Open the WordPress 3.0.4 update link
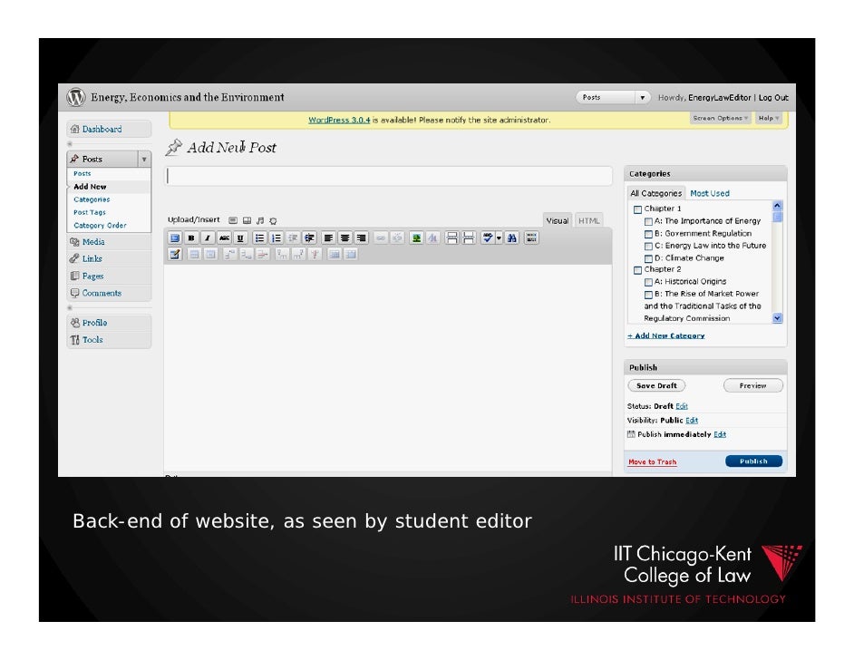 tap(339, 120)
